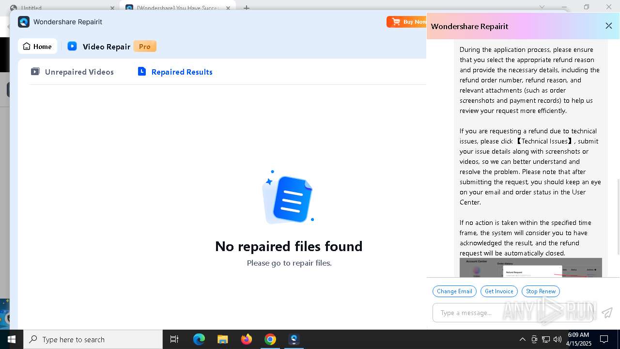Select the Repaired Results tab
The width and height of the screenshot is (620, 349).
pos(175,72)
